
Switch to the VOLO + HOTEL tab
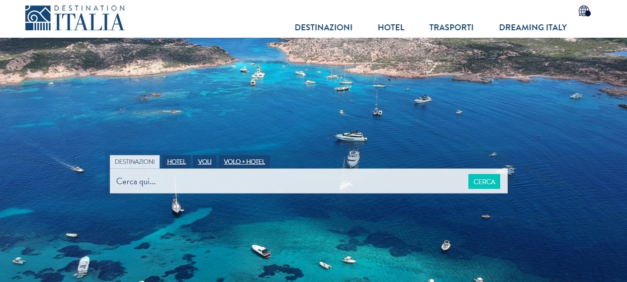[x=244, y=162]
